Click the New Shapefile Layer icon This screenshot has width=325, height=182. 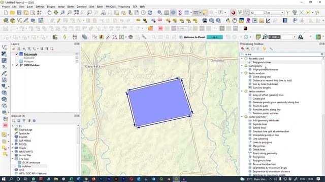19,21
